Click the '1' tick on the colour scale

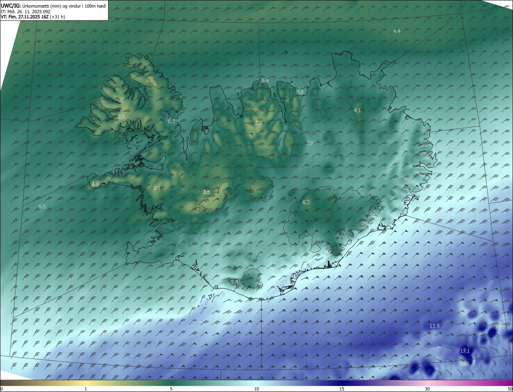tap(86, 389)
